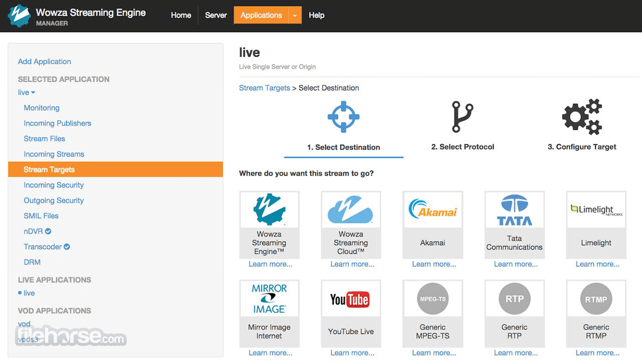Image resolution: width=642 pixels, height=361 pixels.
Task: Open Incoming Security in the sidebar
Action: (54, 185)
